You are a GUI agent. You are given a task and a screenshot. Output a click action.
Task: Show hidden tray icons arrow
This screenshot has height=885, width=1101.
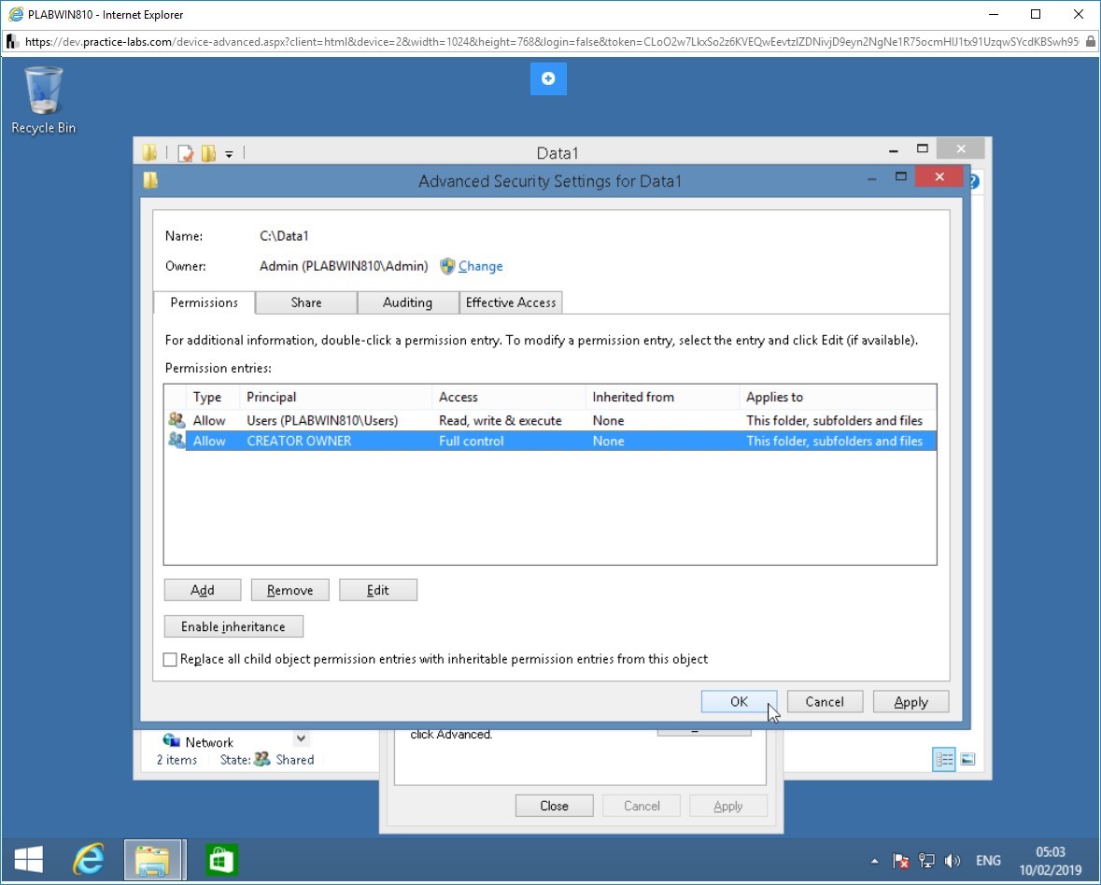click(874, 861)
